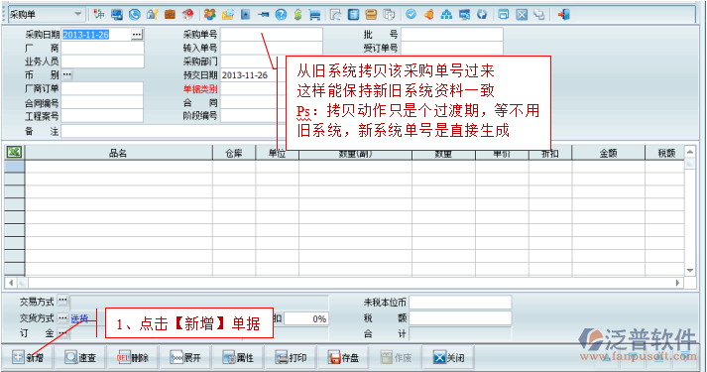Screen dimensions: 707x372
Task: Open the 交易方式 lookup ellipsis button
Action: pos(62,301)
